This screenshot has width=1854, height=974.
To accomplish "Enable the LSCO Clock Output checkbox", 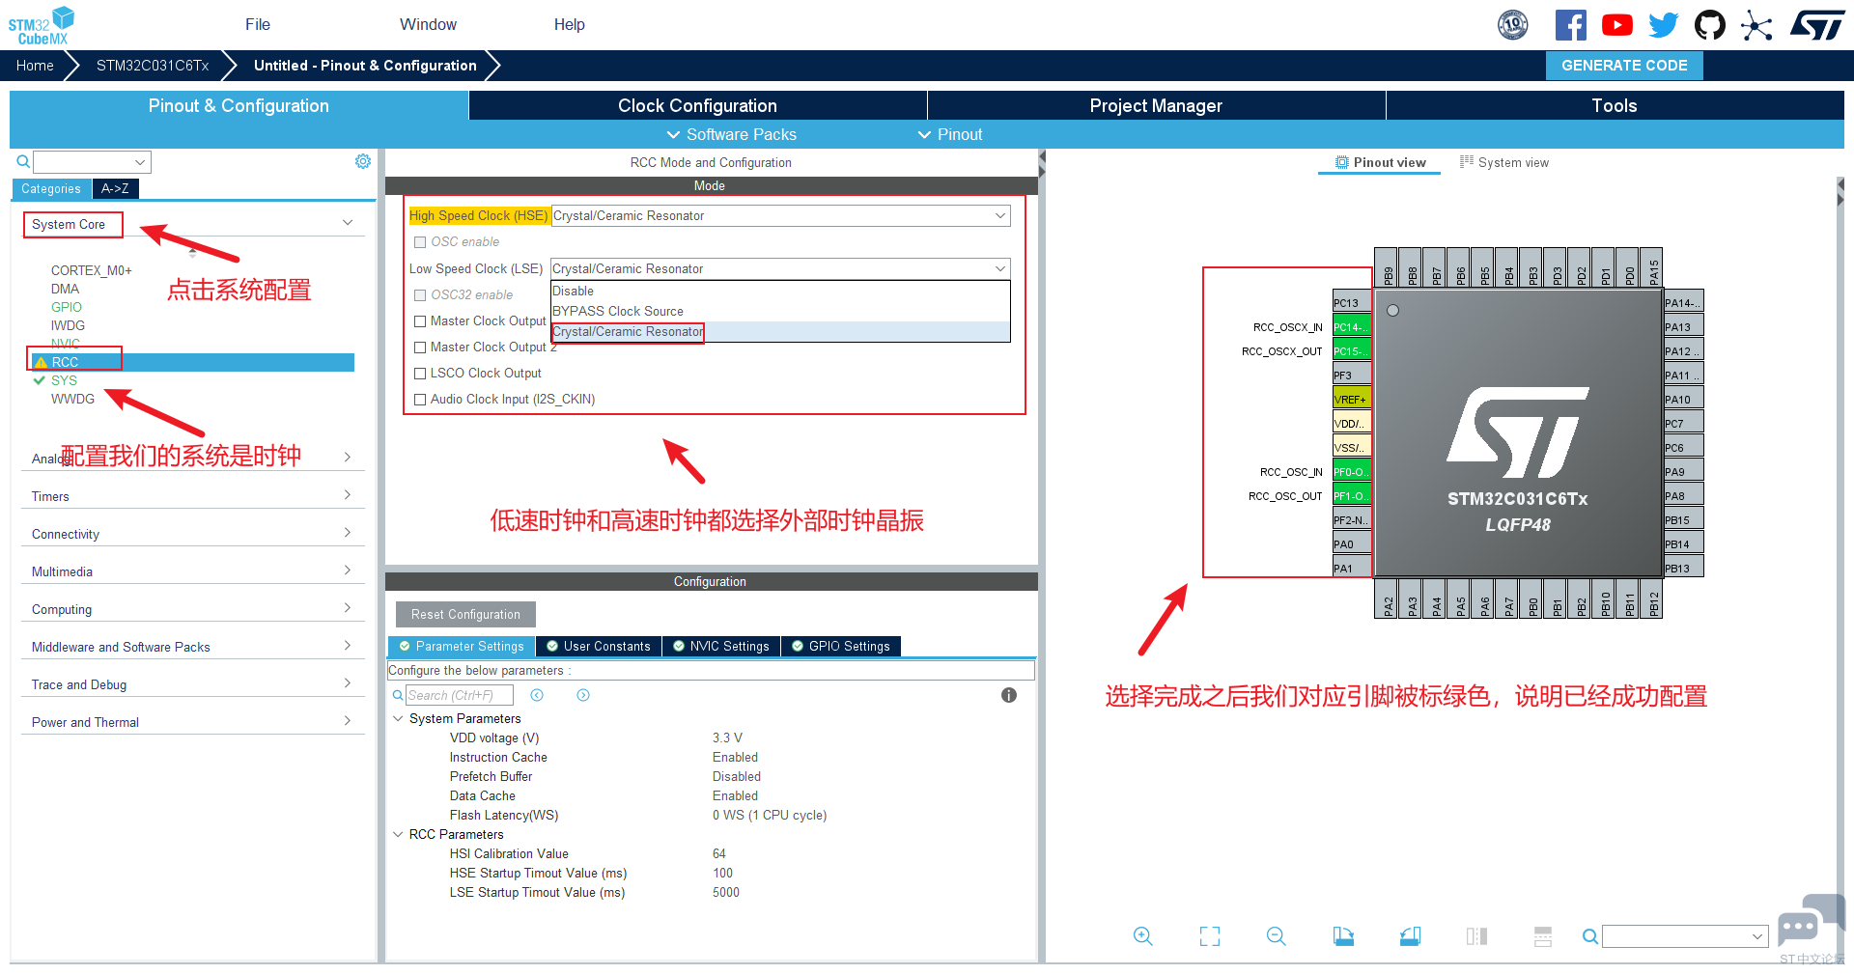I will click(420, 374).
